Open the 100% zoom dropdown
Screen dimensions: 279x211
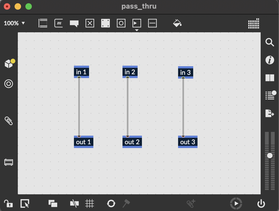click(14, 23)
